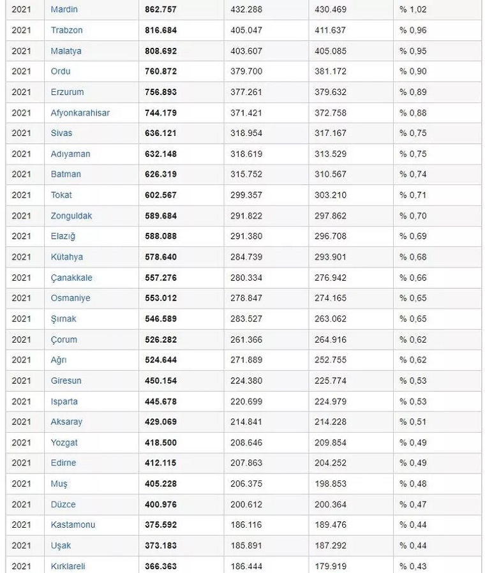Open the Isparta province link
This screenshot has width=485, height=573.
(64, 401)
